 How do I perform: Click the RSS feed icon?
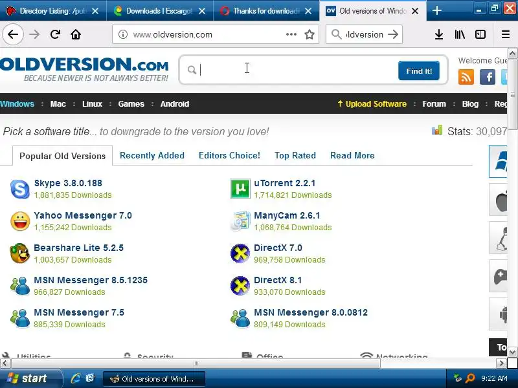[466, 77]
